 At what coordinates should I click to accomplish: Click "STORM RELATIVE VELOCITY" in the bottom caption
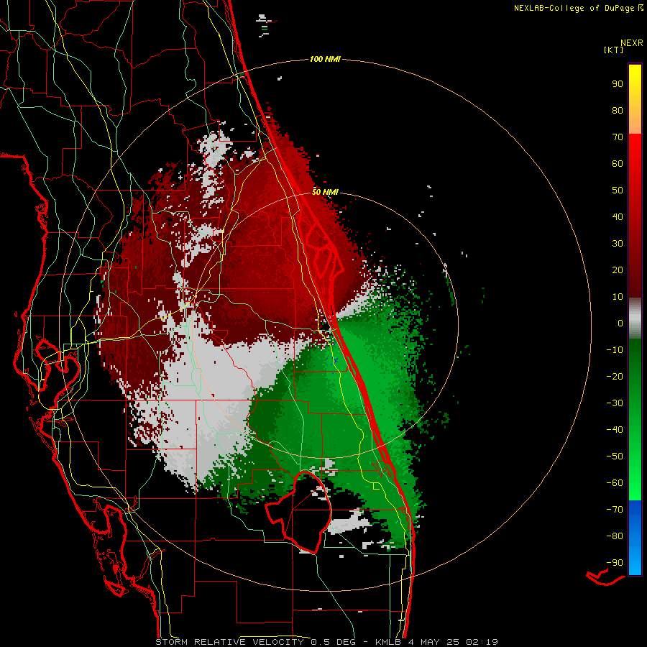[x=229, y=642]
